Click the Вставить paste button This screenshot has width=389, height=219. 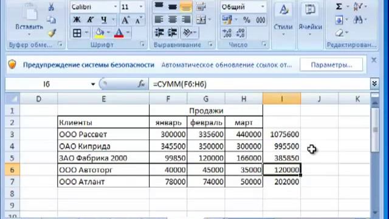[29, 20]
